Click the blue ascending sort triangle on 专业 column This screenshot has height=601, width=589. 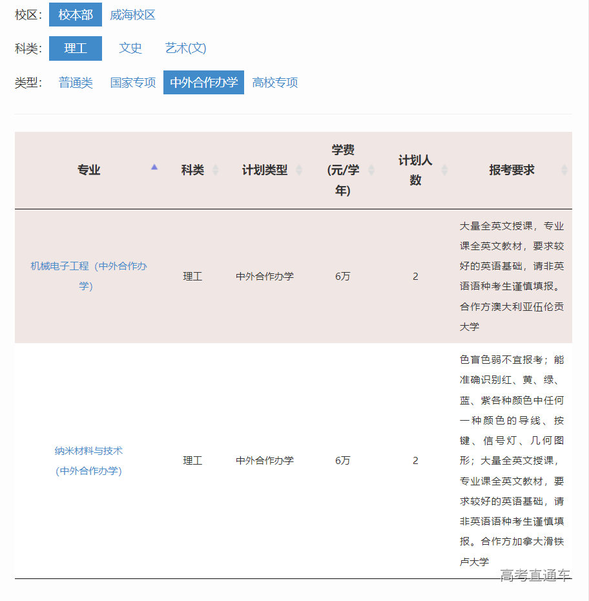(x=154, y=167)
